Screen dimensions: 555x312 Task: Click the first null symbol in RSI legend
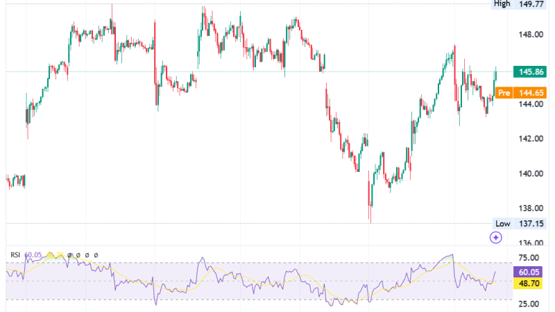(70, 254)
